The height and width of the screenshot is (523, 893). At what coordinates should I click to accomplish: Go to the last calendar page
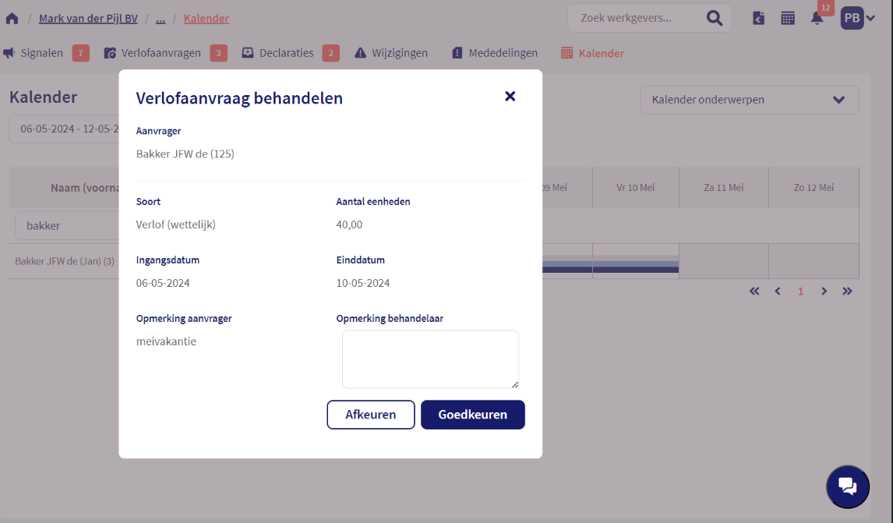(848, 292)
